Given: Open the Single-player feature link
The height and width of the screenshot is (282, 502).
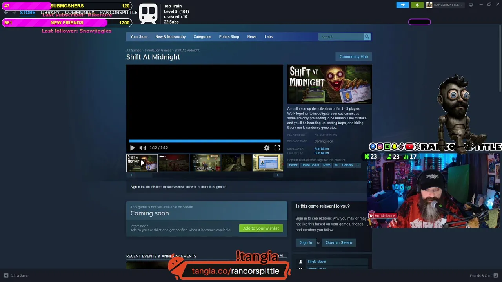Looking at the screenshot, I should pos(317,262).
